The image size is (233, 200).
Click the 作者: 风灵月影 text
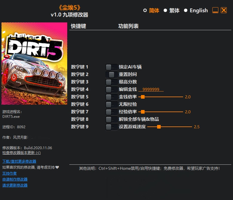(15, 138)
